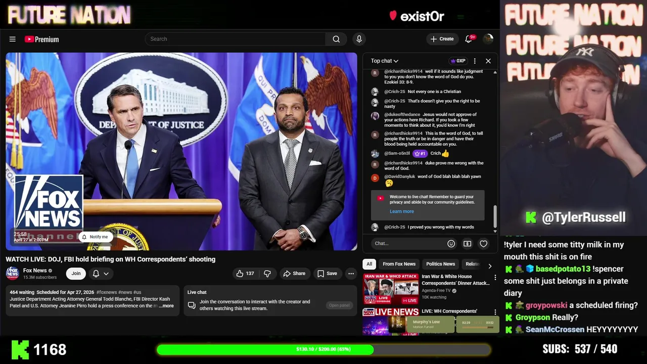Expand the Top chat mode dropdown

click(385, 61)
